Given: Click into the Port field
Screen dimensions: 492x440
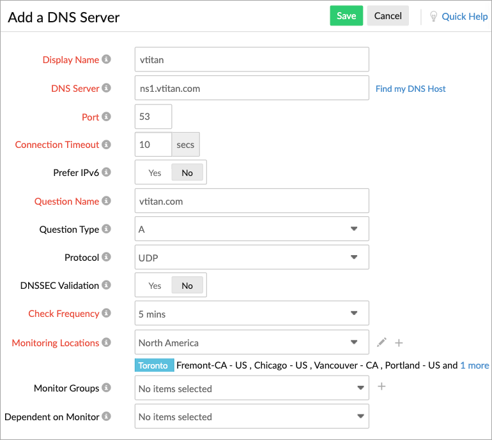Looking at the screenshot, I should click(153, 117).
